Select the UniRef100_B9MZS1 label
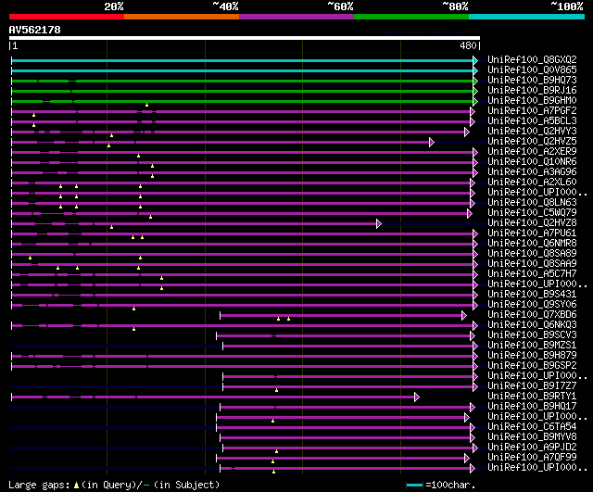The image size is (593, 492). 532,346
